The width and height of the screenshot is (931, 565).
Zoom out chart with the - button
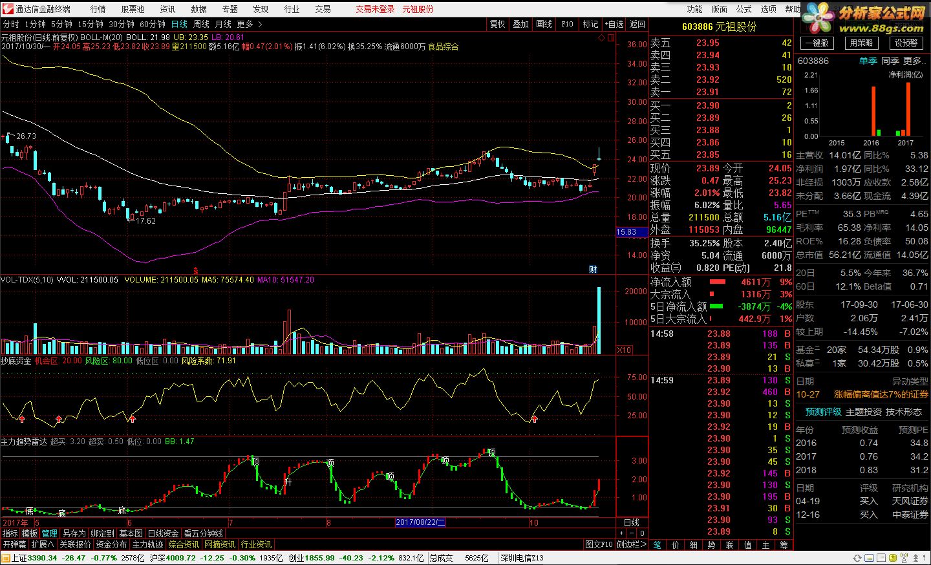pyautogui.click(x=632, y=533)
